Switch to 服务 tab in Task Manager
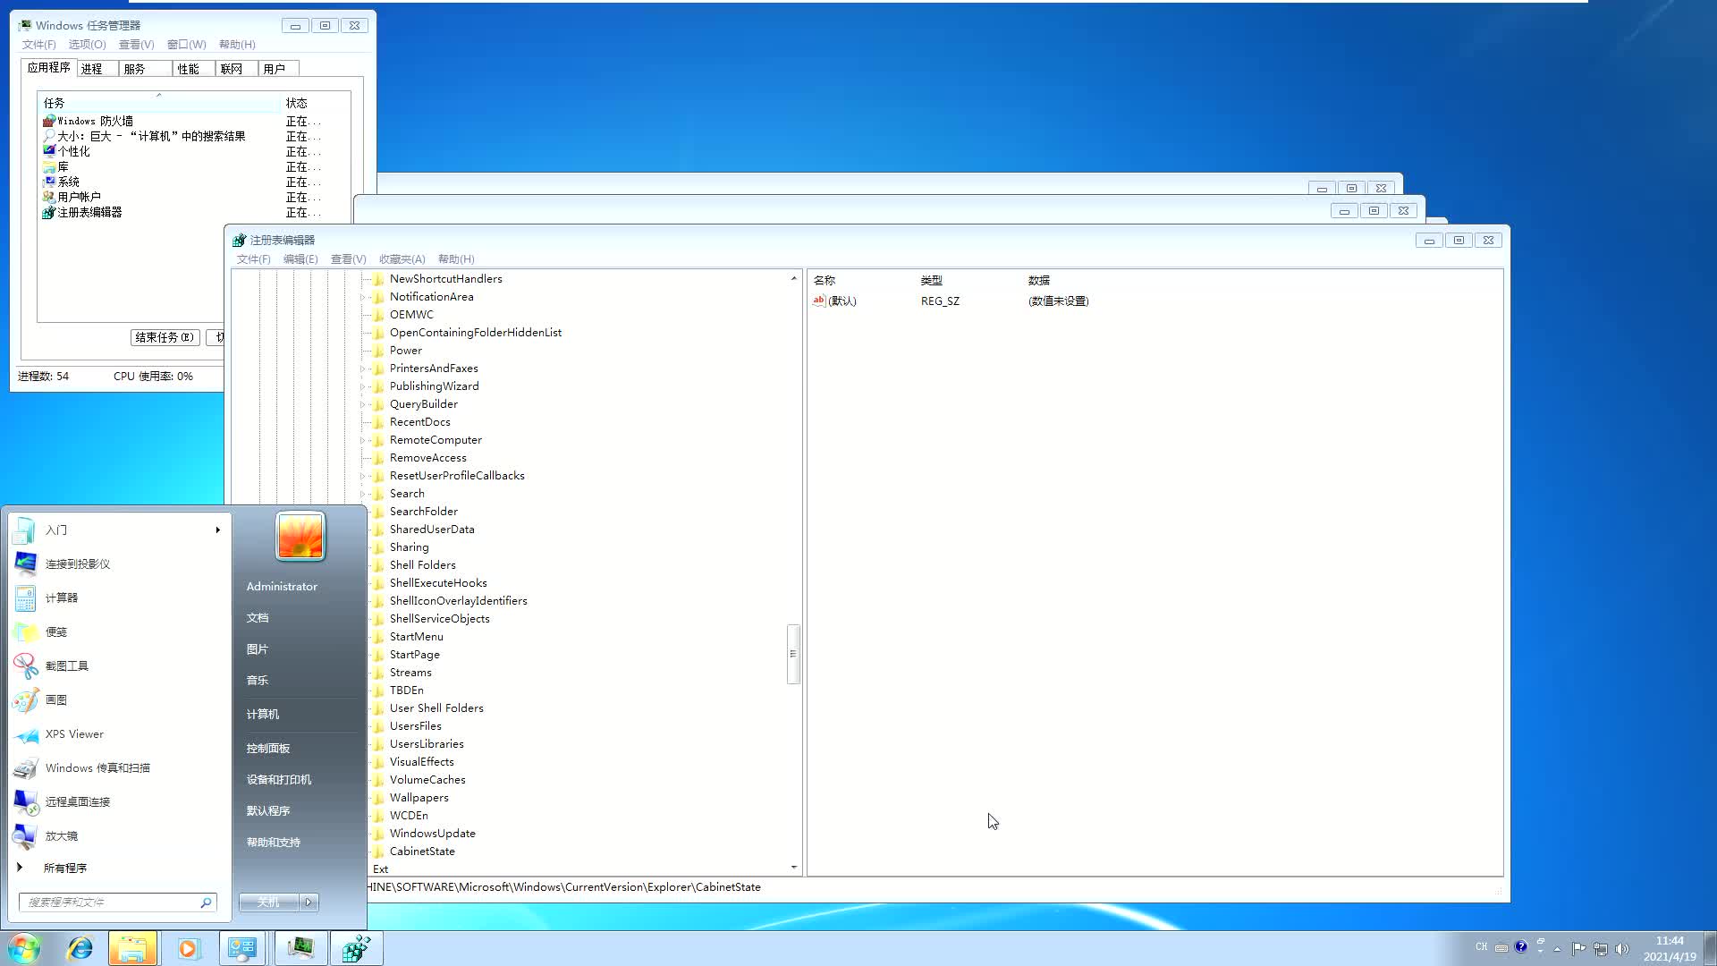This screenshot has width=1717, height=966. click(x=145, y=69)
